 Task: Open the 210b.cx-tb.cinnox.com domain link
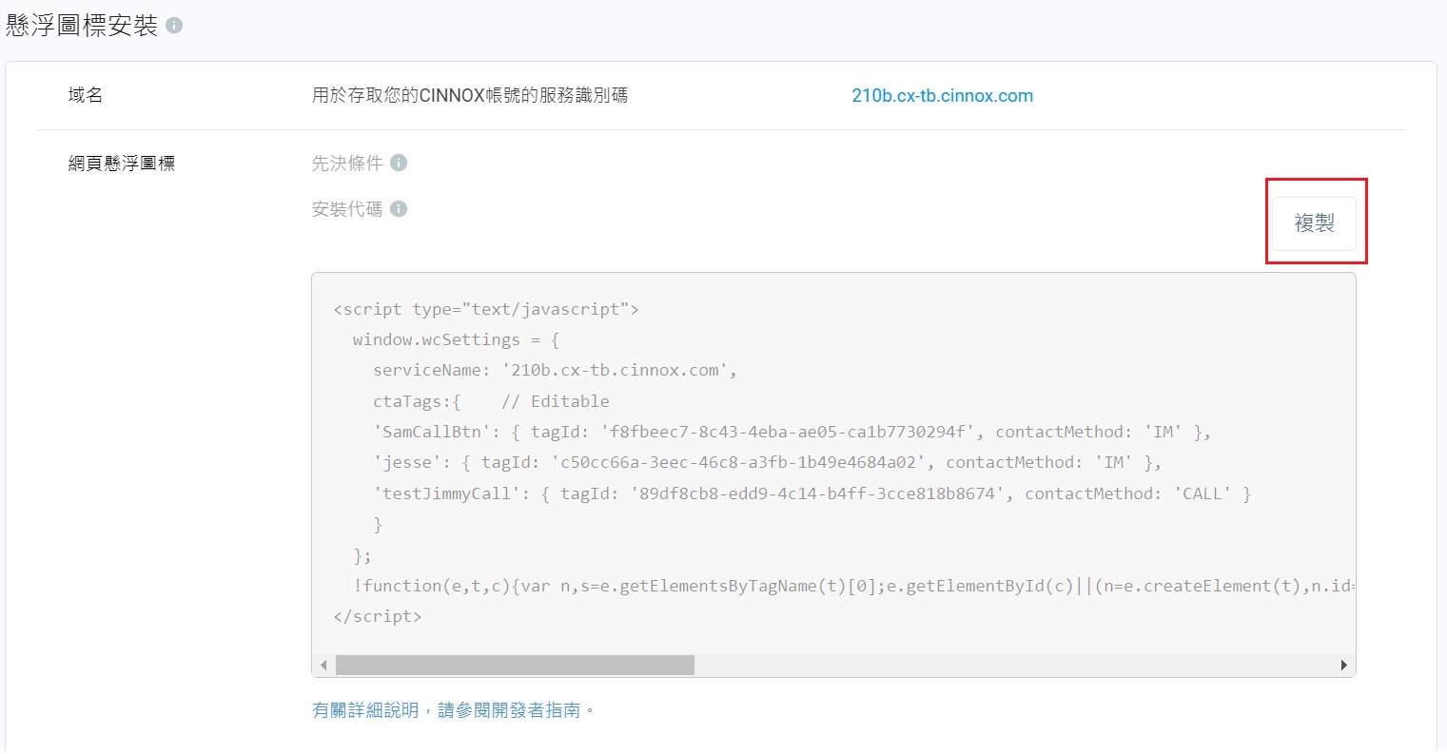point(942,95)
